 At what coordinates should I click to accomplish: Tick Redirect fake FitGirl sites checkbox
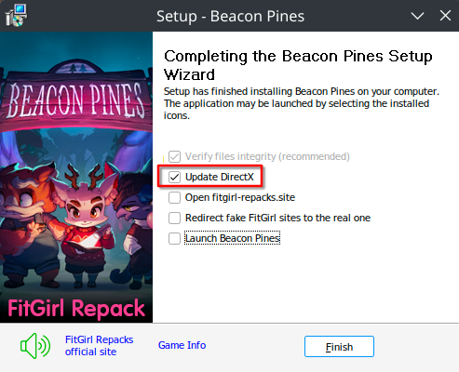pos(174,218)
